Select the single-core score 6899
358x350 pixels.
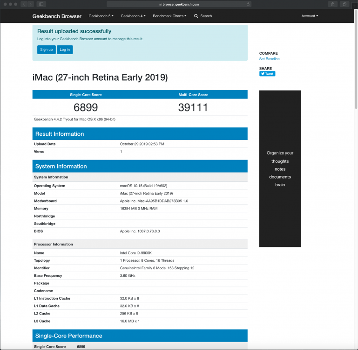coord(86,107)
